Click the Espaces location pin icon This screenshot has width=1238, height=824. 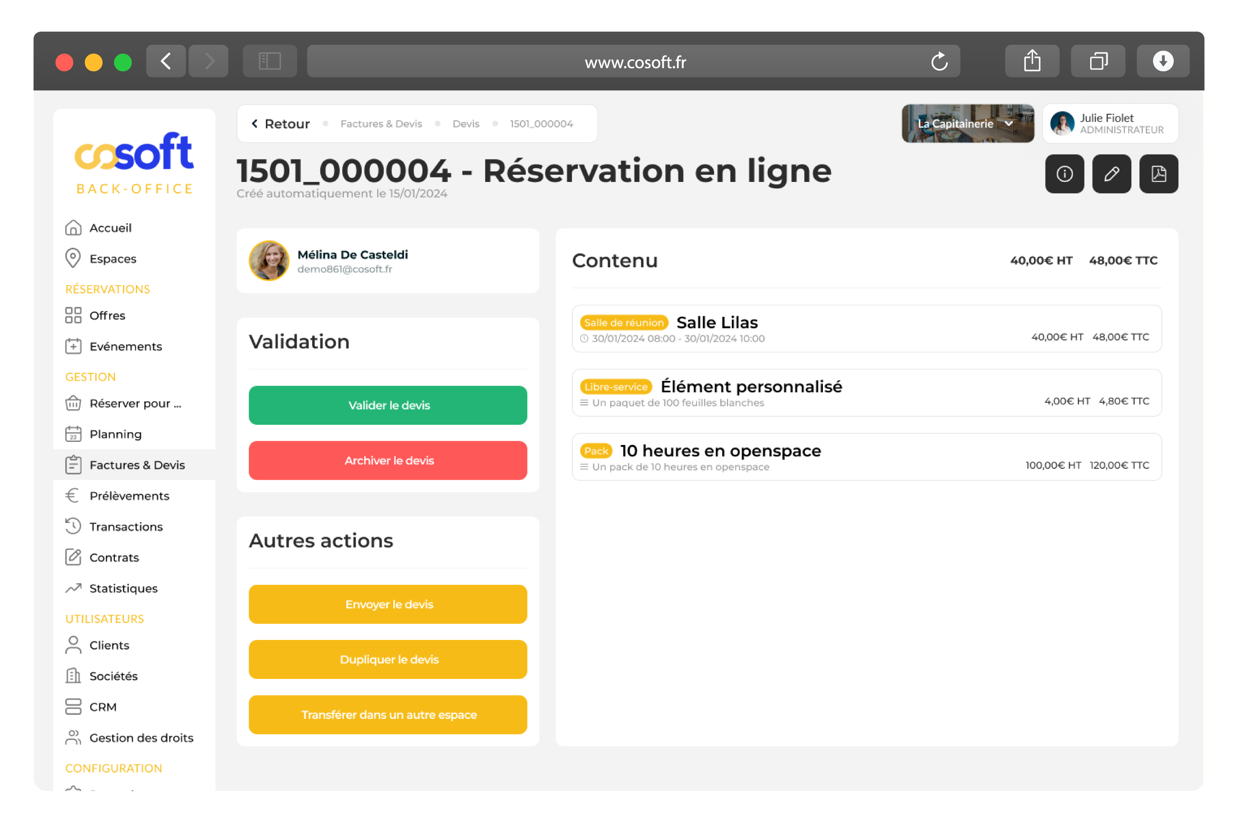(x=73, y=258)
